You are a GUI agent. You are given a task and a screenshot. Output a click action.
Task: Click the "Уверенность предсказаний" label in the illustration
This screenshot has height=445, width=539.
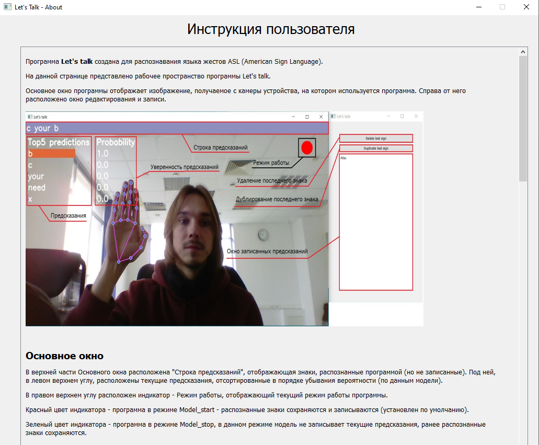pos(184,167)
